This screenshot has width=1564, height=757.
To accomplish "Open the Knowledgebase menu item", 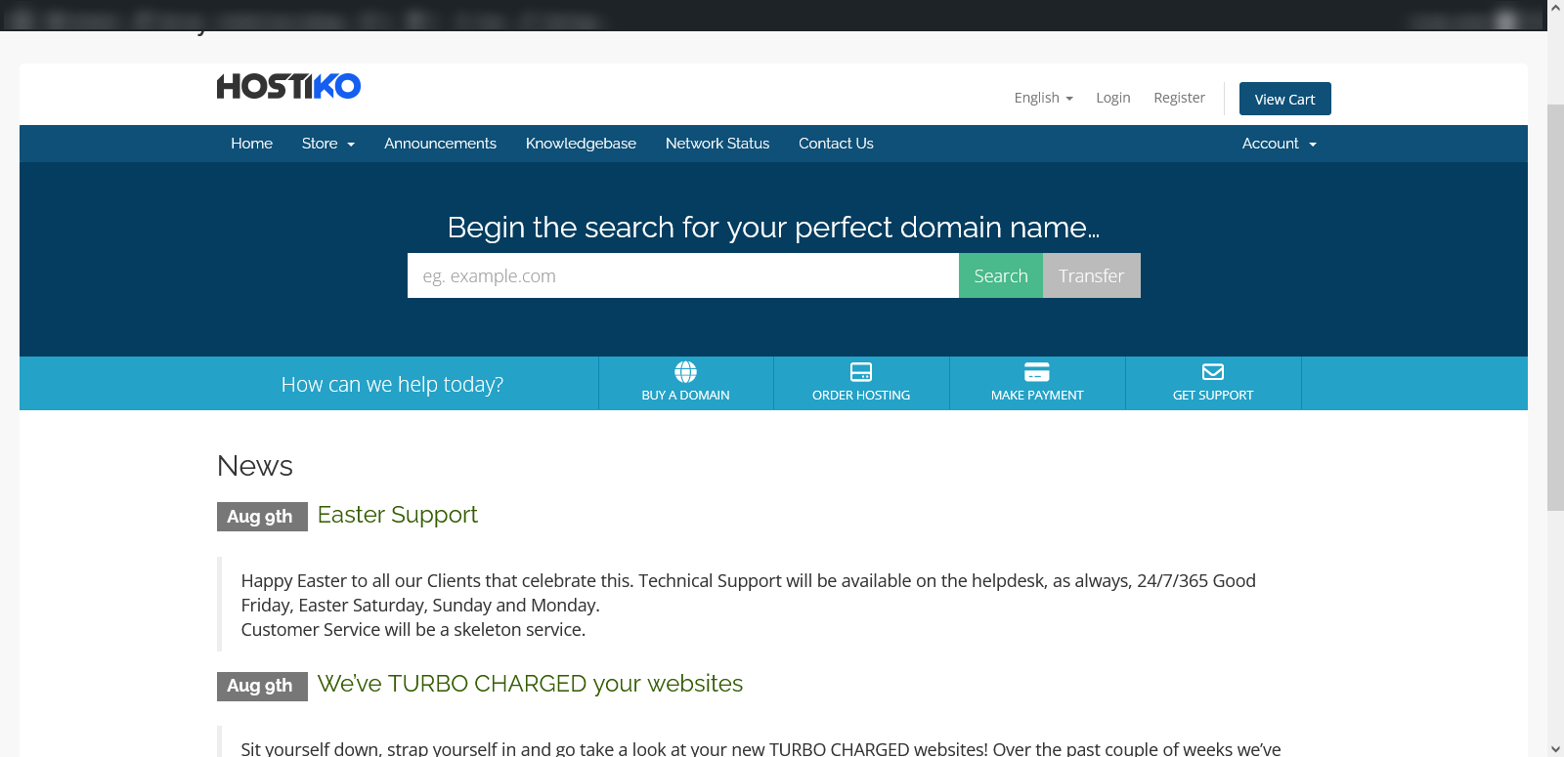I will (581, 144).
